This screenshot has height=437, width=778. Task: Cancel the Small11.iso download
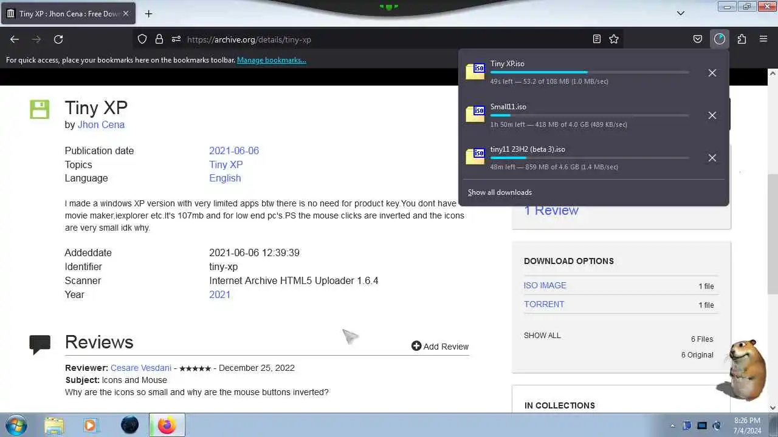click(712, 115)
